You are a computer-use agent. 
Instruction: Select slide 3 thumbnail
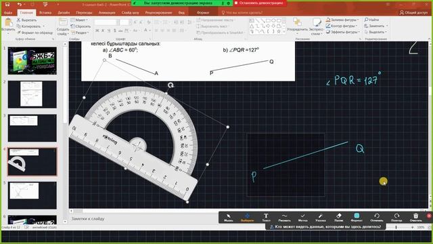pyautogui.click(x=32, y=128)
